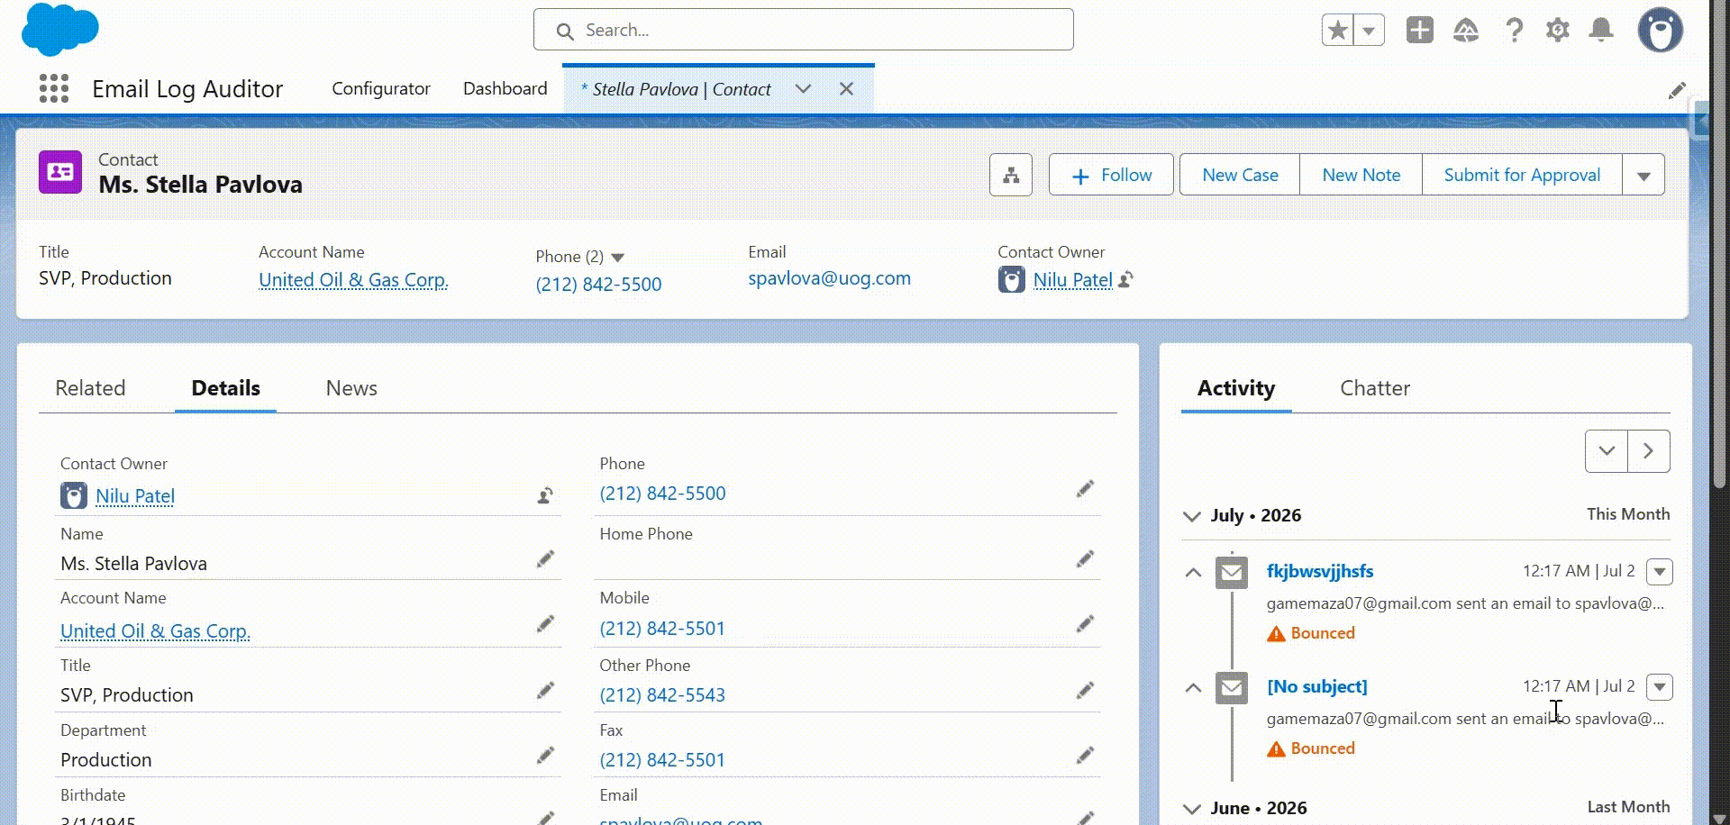Image resolution: width=1730 pixels, height=825 pixels.
Task: Open the user profile avatar
Action: click(x=1660, y=30)
